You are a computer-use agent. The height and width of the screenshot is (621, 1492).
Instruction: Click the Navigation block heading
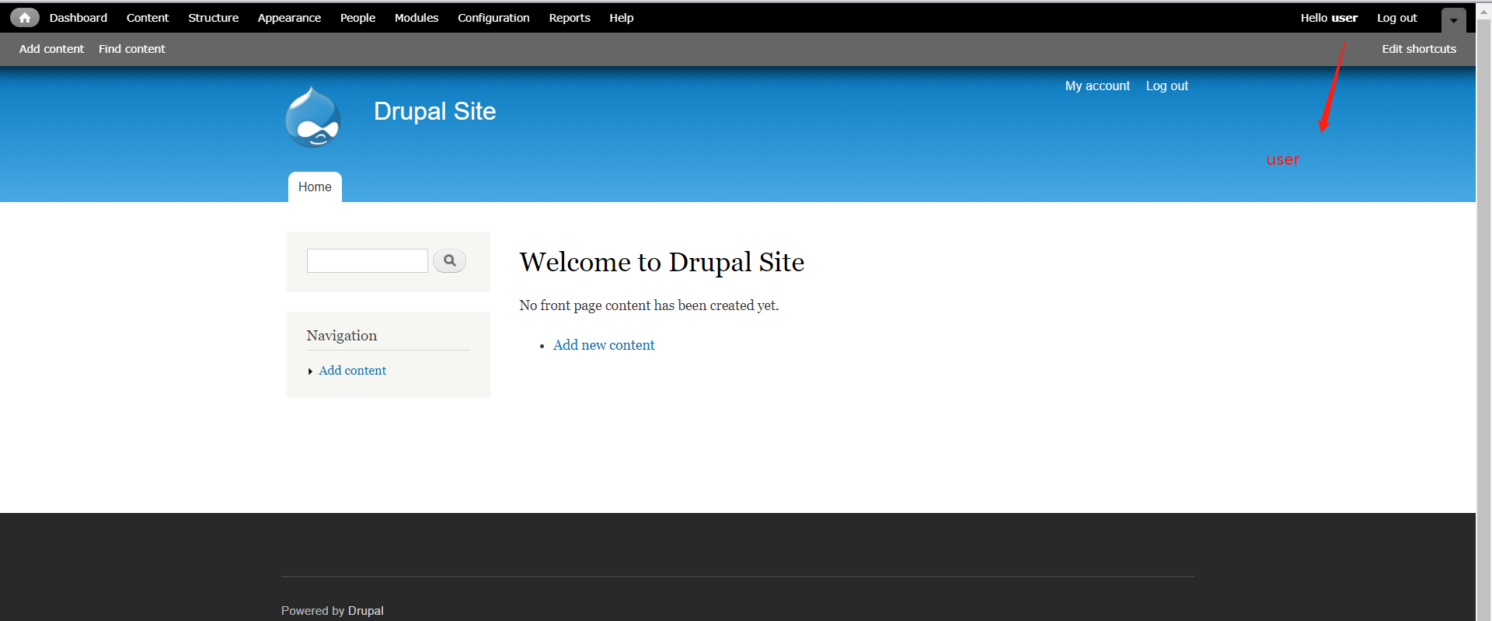[342, 336]
